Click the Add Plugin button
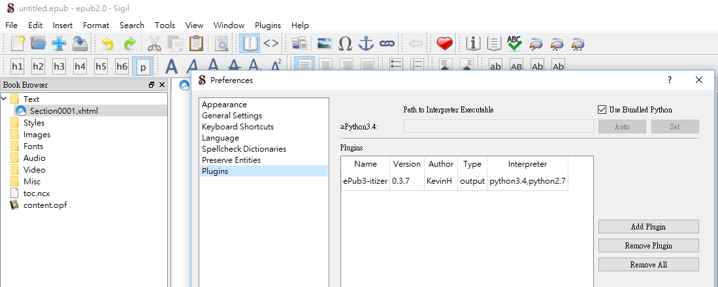718x287 pixels. point(648,226)
